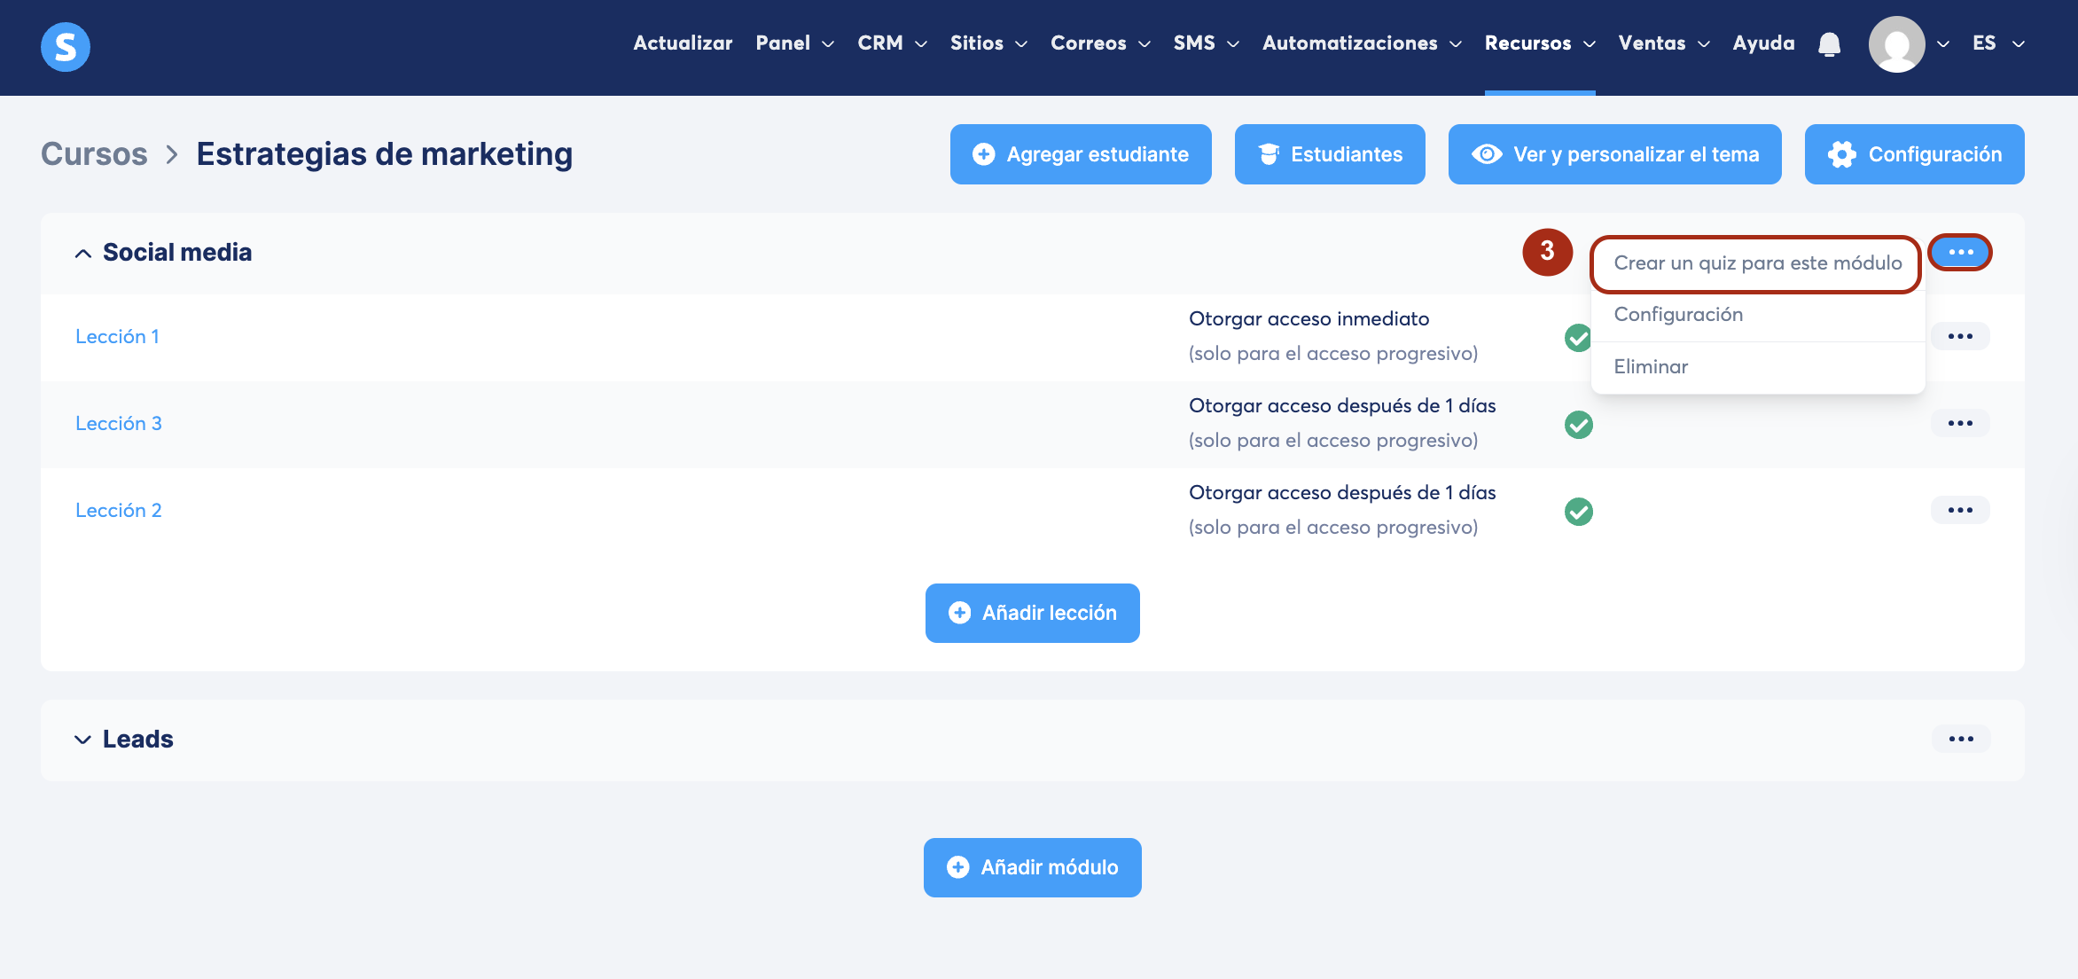Image resolution: width=2078 pixels, height=979 pixels.
Task: Expand the Leads module
Action: pos(83,740)
